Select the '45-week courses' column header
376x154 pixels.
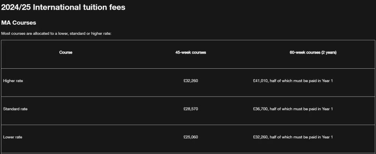tap(191, 52)
